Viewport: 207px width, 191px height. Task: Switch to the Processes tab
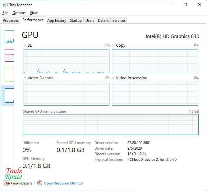point(11,21)
